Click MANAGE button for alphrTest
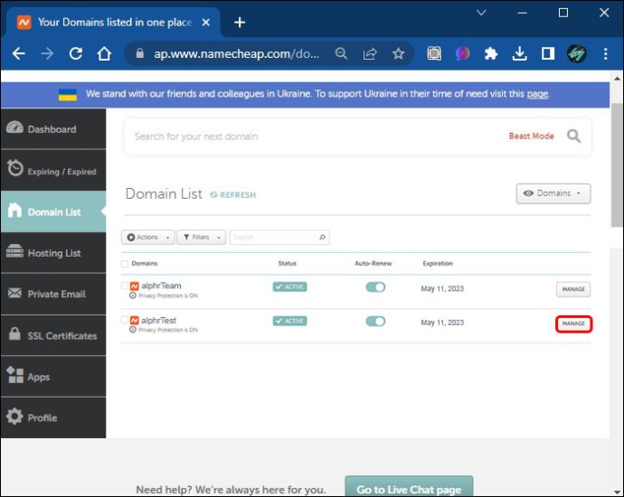This screenshot has width=624, height=497. [573, 324]
